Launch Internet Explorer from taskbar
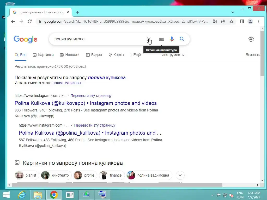 point(22,195)
